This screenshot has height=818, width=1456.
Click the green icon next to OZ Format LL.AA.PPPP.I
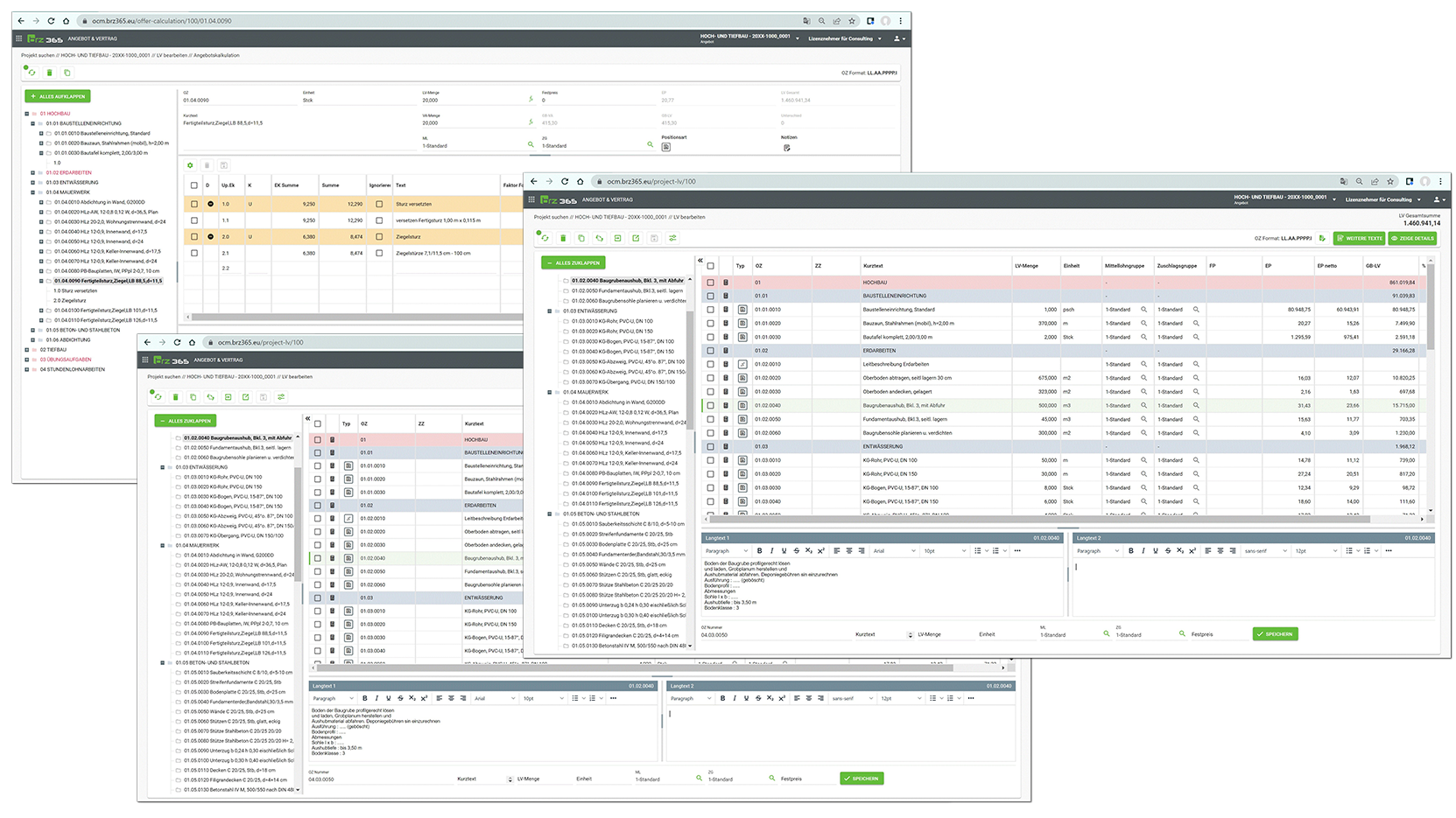(1322, 238)
